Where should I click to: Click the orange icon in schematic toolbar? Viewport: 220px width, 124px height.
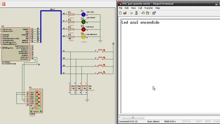(4, 4)
